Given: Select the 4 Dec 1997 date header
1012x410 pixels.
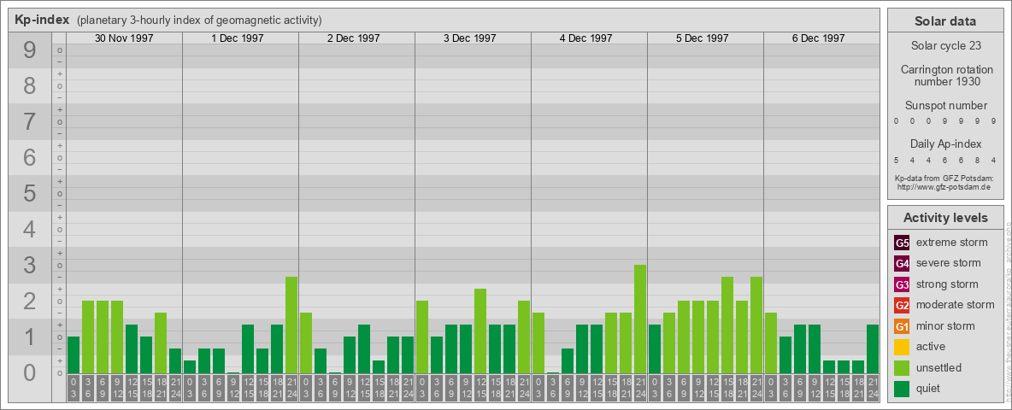Looking at the screenshot, I should (586, 38).
